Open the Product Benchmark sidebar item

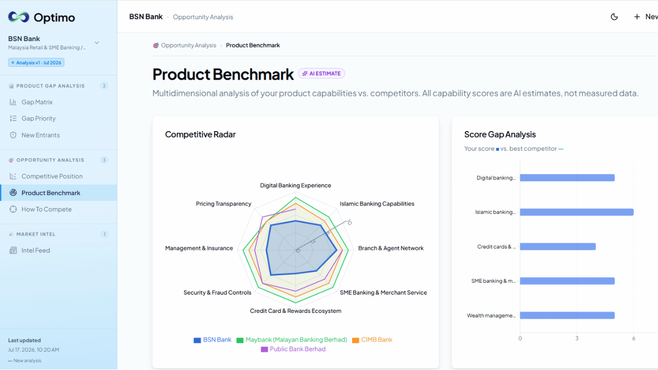(59, 193)
